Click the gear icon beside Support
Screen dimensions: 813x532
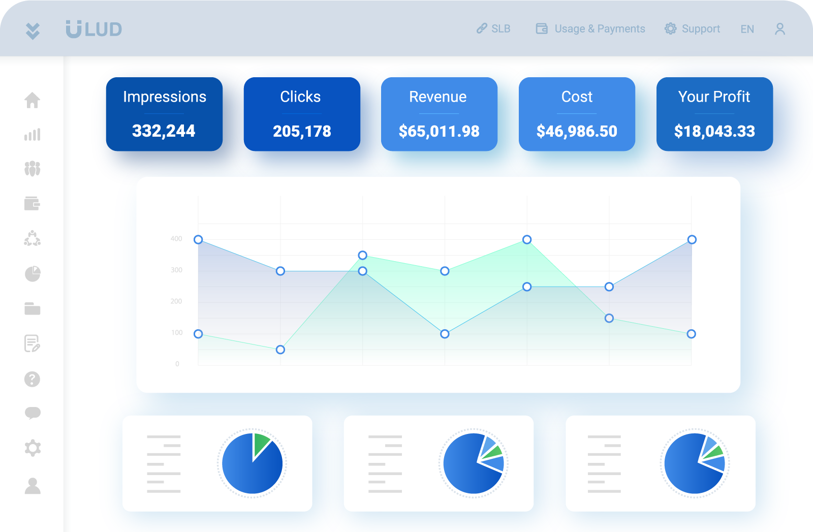[671, 28]
